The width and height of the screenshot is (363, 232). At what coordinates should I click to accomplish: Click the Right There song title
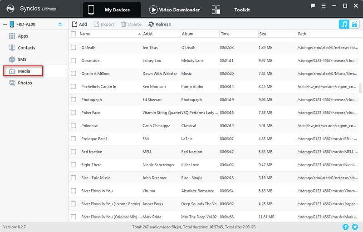click(x=91, y=165)
